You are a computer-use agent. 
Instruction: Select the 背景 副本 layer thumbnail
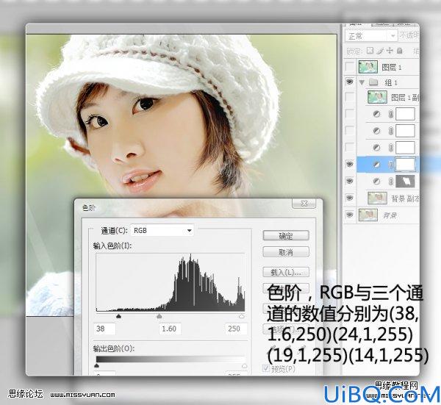(x=378, y=198)
